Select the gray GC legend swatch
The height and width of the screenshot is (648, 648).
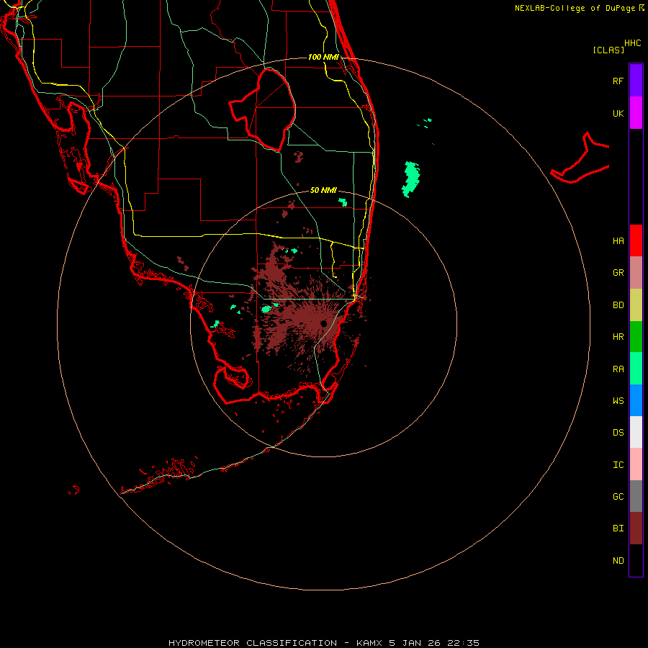[x=636, y=496]
